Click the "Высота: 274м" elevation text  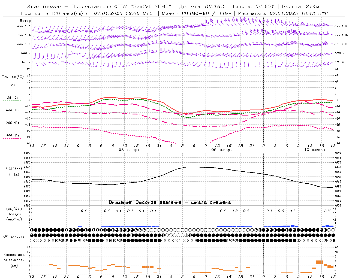tap(300, 7)
